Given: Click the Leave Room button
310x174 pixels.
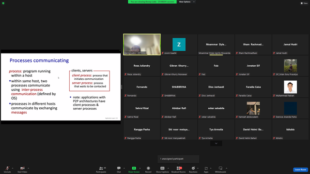Looking at the screenshot, I should point(300,170).
